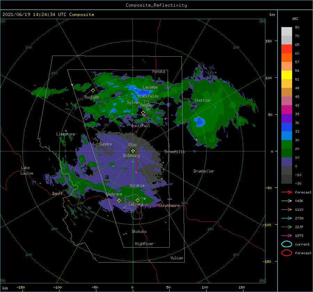Click the -30 dBZ scale value
313x292 pixels.
coord(298,183)
